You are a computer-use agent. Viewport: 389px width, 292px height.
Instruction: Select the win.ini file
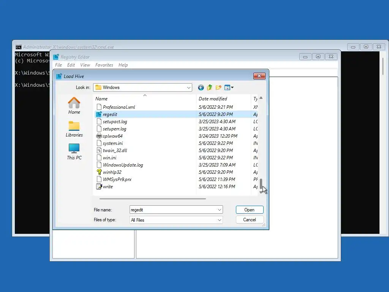109,158
